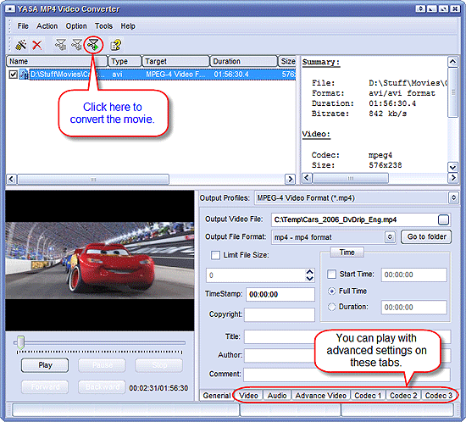Switch to the Advance Video tab
The height and width of the screenshot is (422, 466).
[x=320, y=396]
